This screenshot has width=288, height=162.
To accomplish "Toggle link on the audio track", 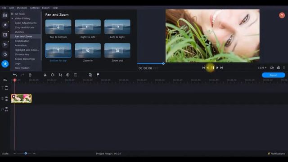I will click(6, 111).
